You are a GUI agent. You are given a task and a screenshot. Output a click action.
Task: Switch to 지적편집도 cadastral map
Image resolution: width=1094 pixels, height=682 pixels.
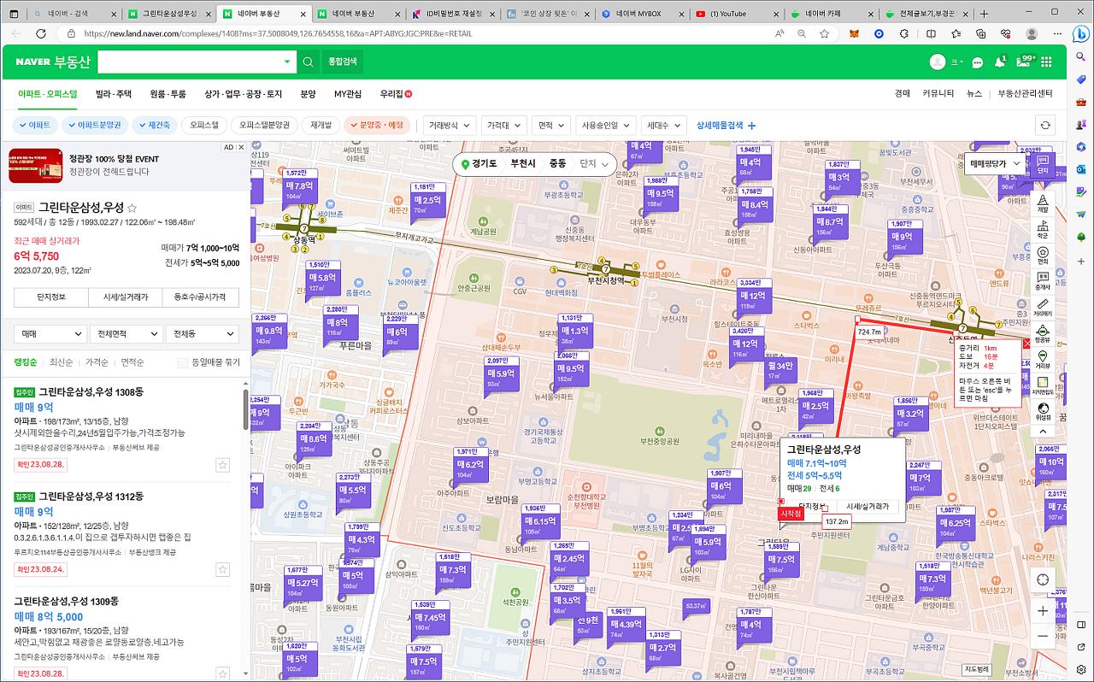tap(1043, 386)
